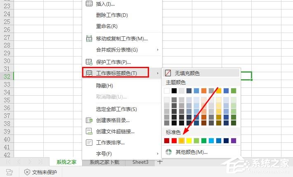Expand 合并或拆分表格(G) submenu arrow
The height and width of the screenshot is (177, 293).
pos(158,50)
